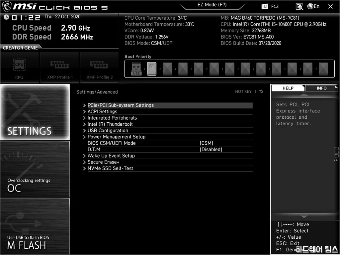Viewport: 340px width, 255px height.
Task: Change BIOS CSM/UEFI Mode value [CSM]
Action: click(x=207, y=143)
